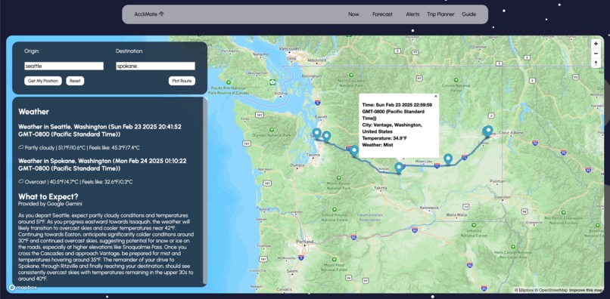Open the Guide page
The image size is (610, 299).
(468, 14)
